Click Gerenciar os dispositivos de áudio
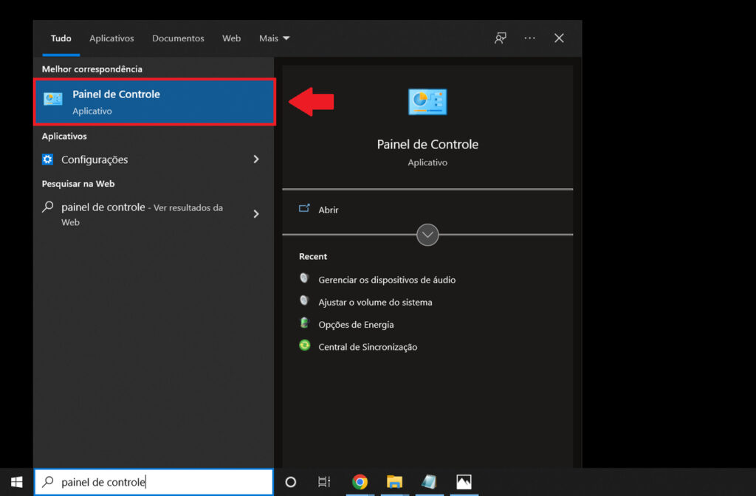This screenshot has height=496, width=756. pyautogui.click(x=387, y=280)
